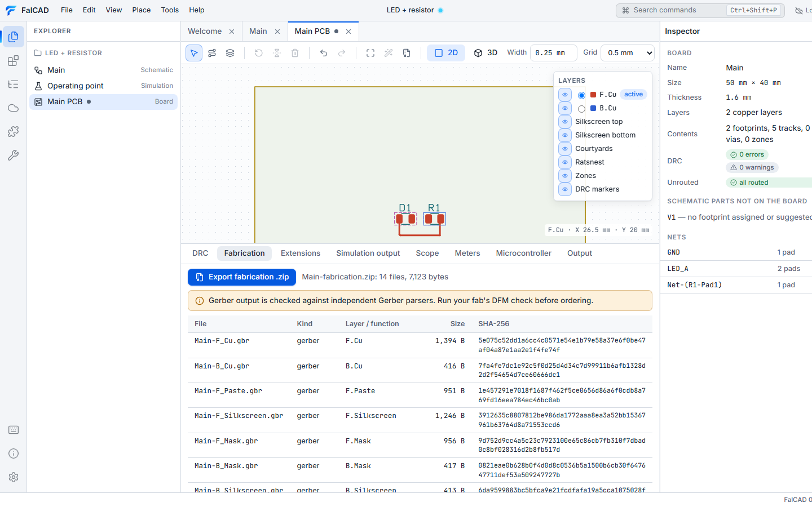Screen dimensions: 812x507
Task: Click Export fabrication .zip button
Action: tap(242, 277)
